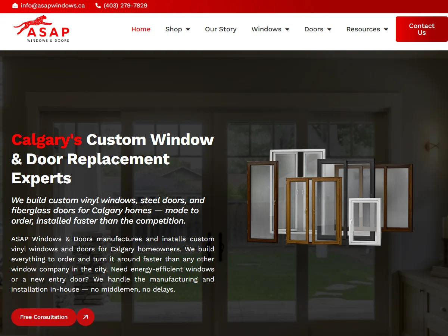
Task: Open the Windows menu item
Action: click(x=266, y=29)
